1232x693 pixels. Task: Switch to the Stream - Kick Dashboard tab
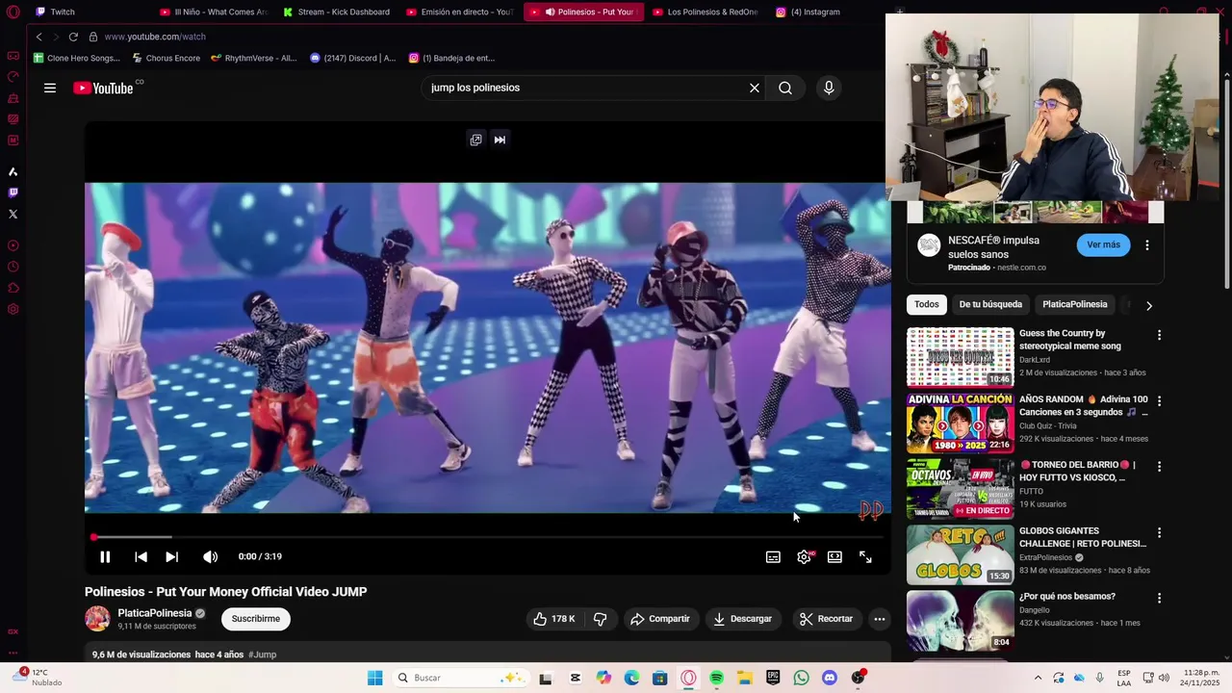click(337, 12)
